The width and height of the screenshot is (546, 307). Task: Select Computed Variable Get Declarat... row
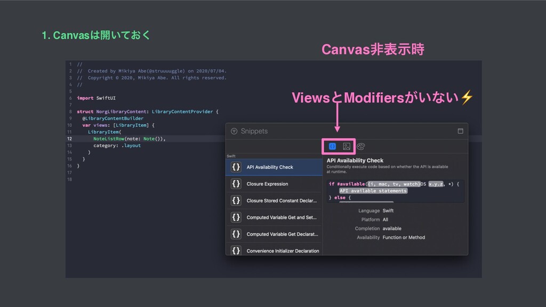[274, 234]
